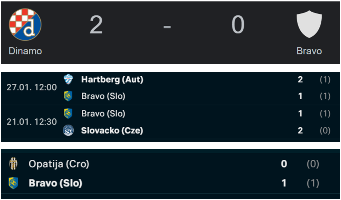Click Bravo crest in Hartberg match row
This screenshot has width=341, height=200.
[x=68, y=96]
